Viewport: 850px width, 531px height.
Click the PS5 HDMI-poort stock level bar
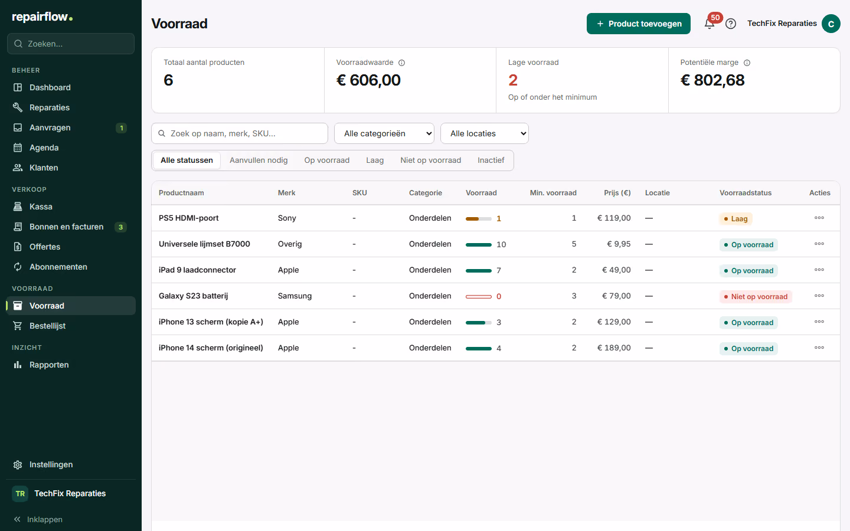479,219
